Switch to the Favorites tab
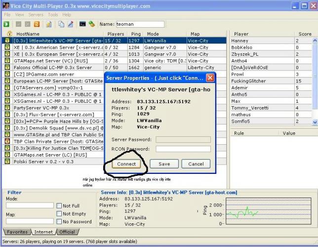Screen dimensions: 318x247 pos(17,232)
